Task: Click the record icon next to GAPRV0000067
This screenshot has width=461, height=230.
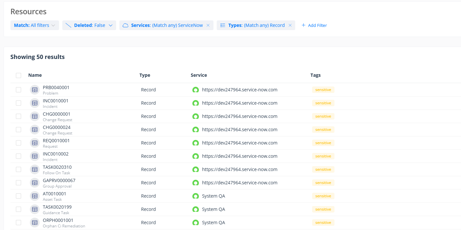Action: click(35, 183)
